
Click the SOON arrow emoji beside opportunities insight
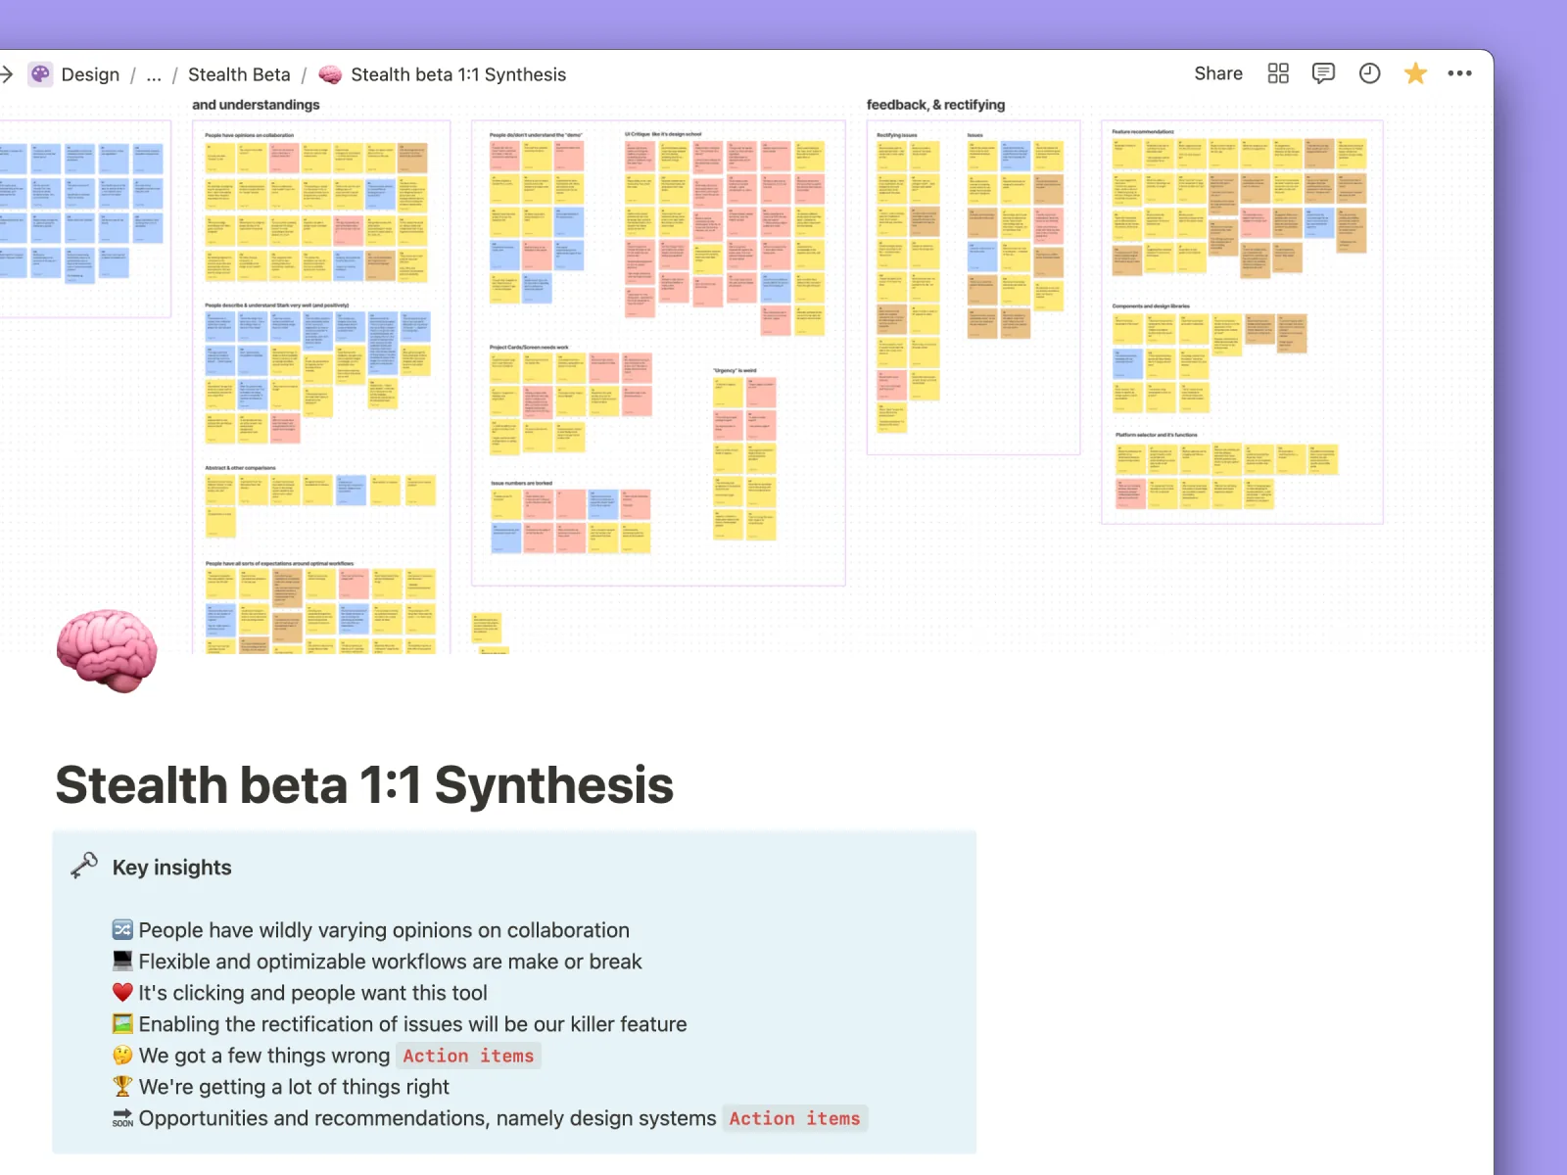[x=122, y=1118]
